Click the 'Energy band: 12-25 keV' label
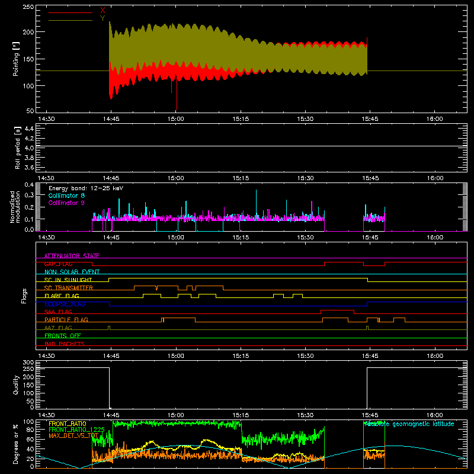Image resolution: width=474 pixels, height=474 pixels. point(86,188)
